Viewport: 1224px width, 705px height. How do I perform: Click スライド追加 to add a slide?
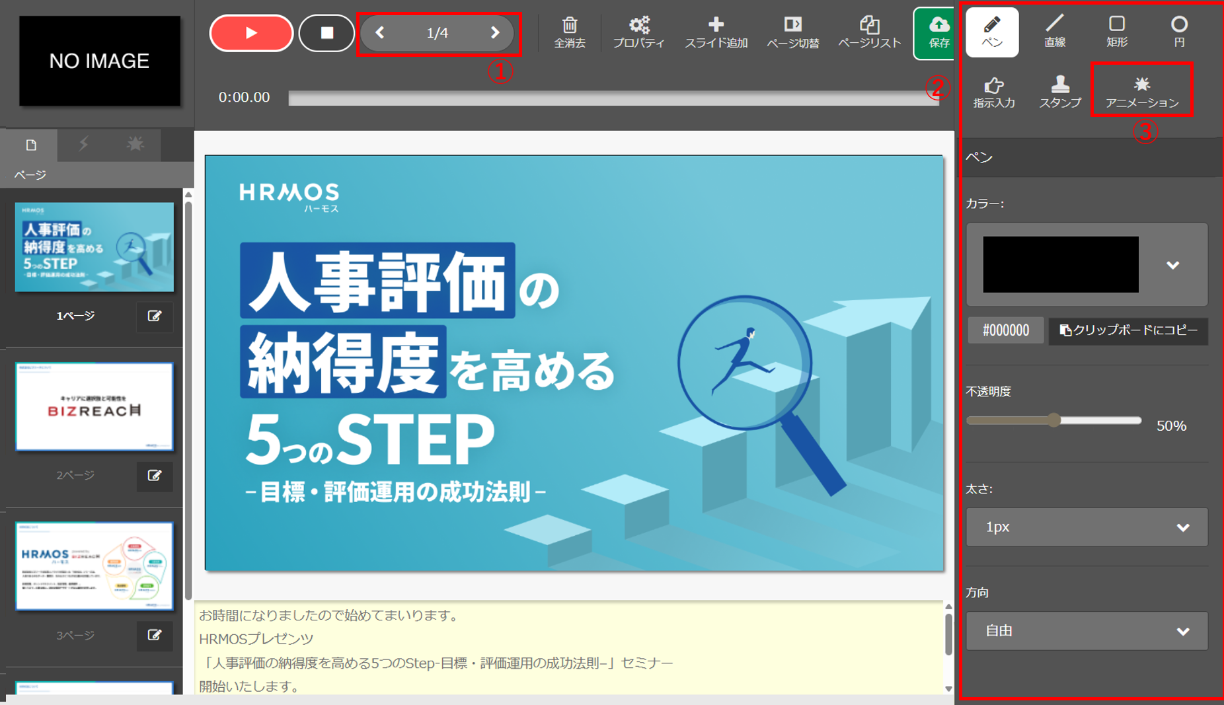(716, 32)
